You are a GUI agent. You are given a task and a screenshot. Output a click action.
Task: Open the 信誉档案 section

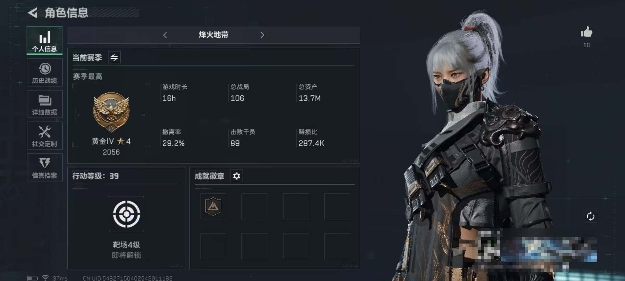(x=45, y=167)
